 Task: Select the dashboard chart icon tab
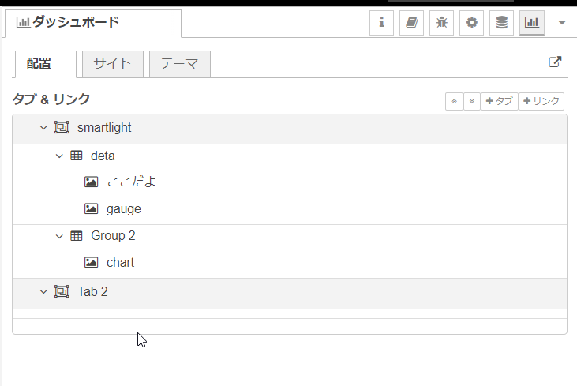(531, 23)
